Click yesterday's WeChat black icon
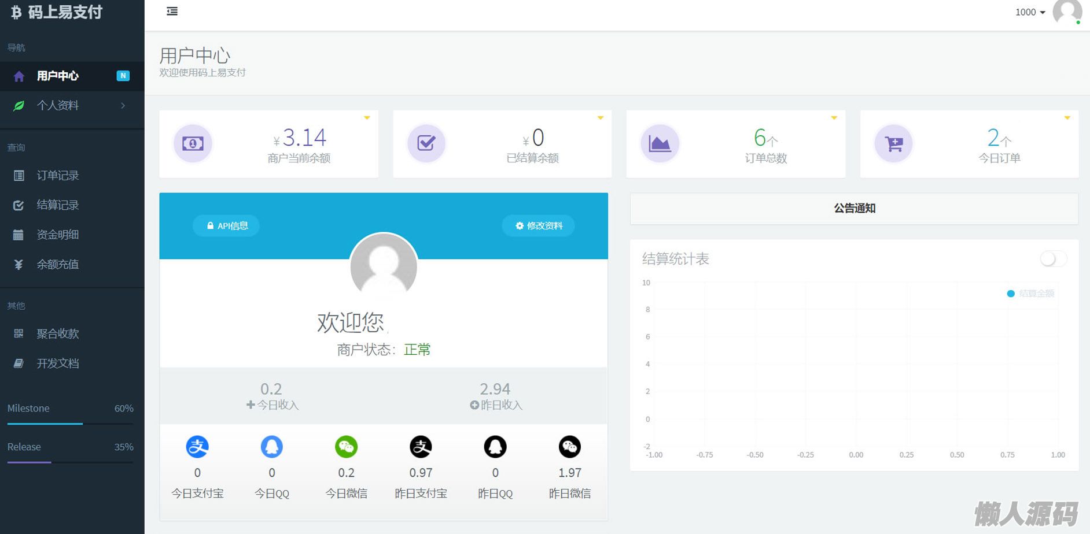1090x534 pixels. (x=570, y=447)
